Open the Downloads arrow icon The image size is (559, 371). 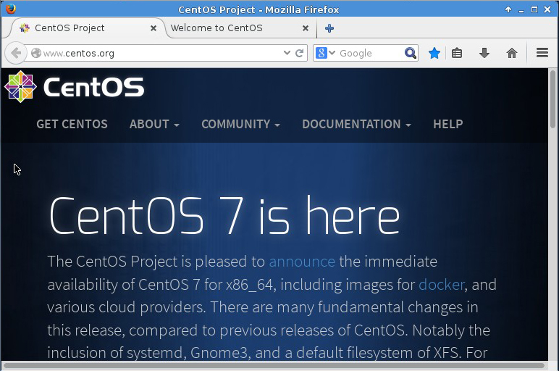click(x=484, y=53)
